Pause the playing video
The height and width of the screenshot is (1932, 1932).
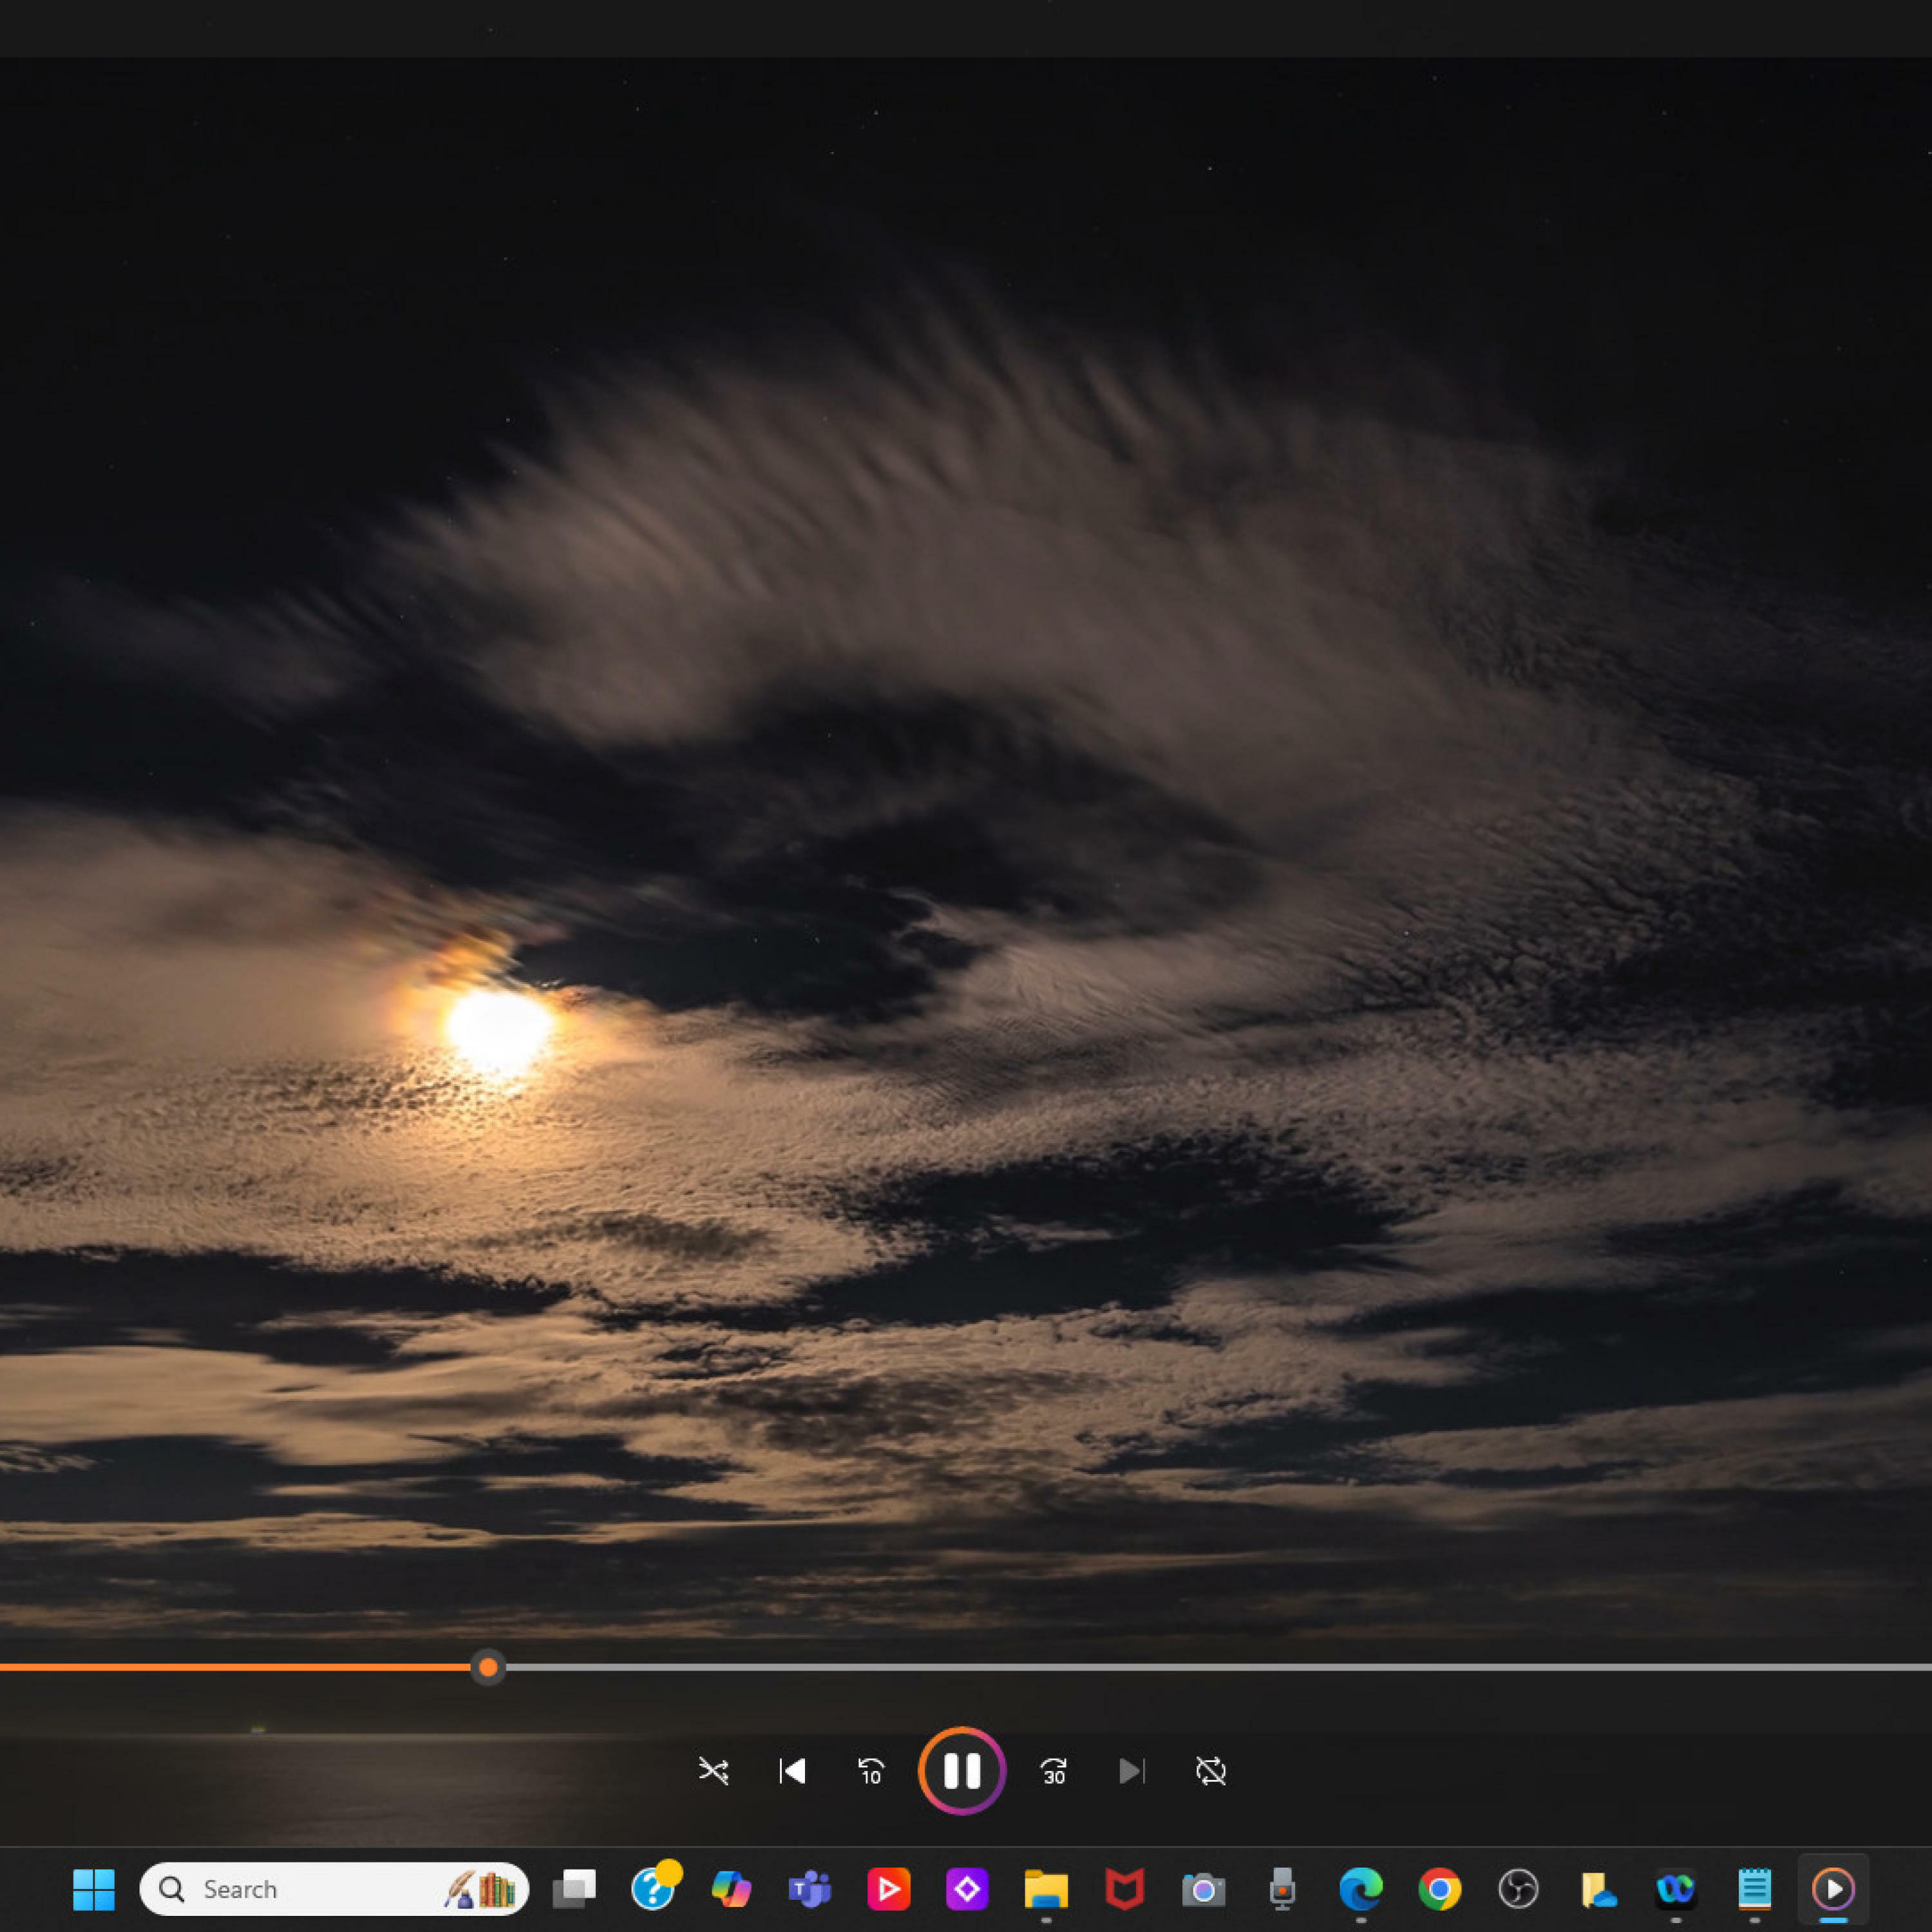[962, 1771]
